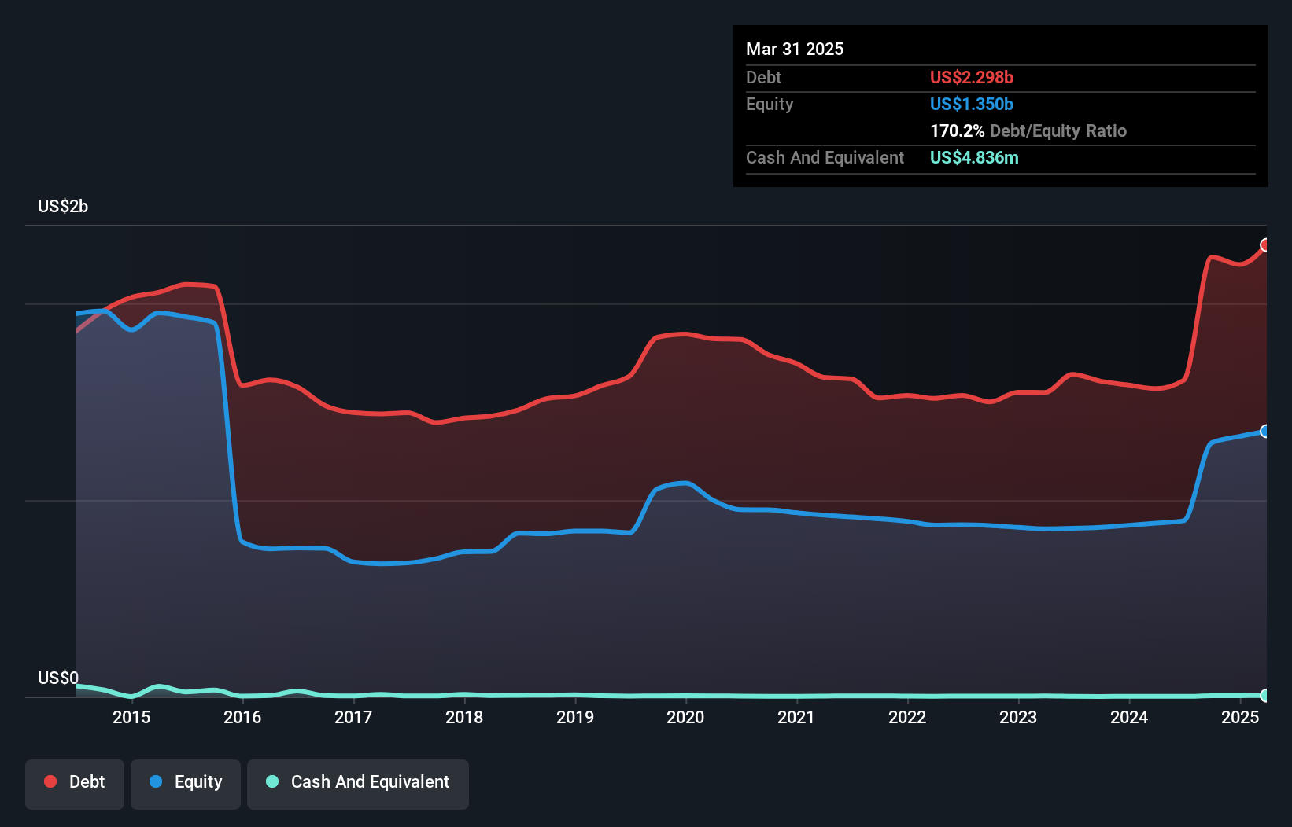Click the US$2.298b debt value

[x=972, y=77]
